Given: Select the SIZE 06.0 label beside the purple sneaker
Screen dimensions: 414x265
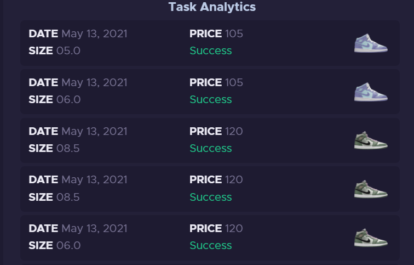Looking at the screenshot, I should [54, 99].
